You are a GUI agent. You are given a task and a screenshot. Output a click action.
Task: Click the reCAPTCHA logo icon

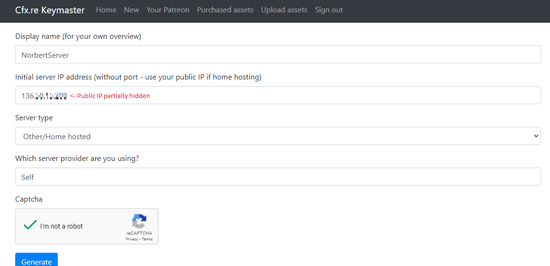click(139, 221)
